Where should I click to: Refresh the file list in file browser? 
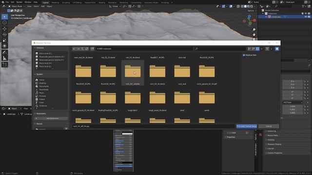[x=87, y=49]
